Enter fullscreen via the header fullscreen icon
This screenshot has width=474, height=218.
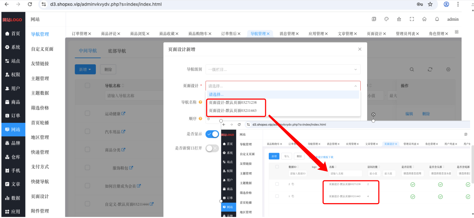tap(412, 19)
